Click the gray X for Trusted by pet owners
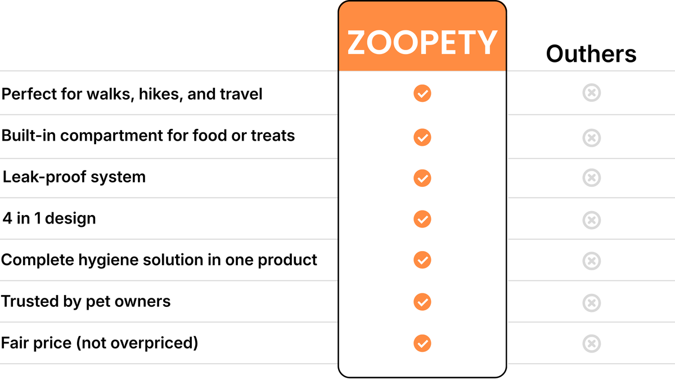675x380 pixels. [x=591, y=302]
